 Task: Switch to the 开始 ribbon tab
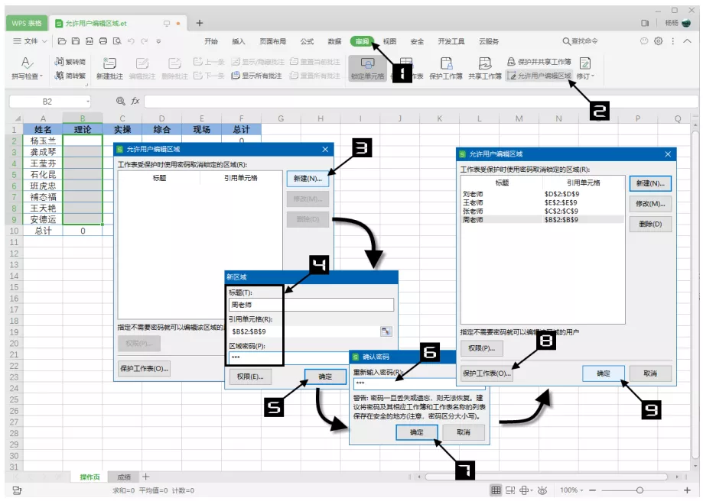[210, 41]
